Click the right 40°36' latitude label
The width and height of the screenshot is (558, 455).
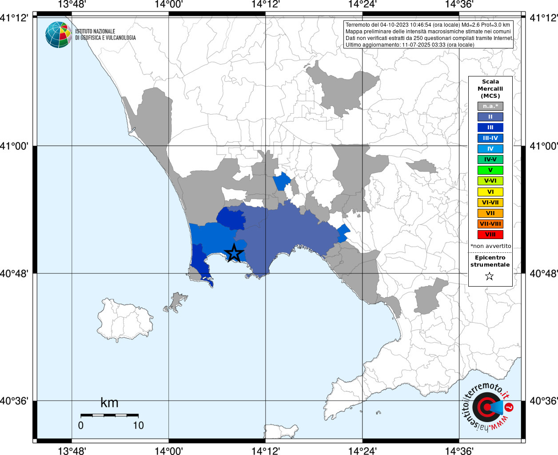coord(543,401)
